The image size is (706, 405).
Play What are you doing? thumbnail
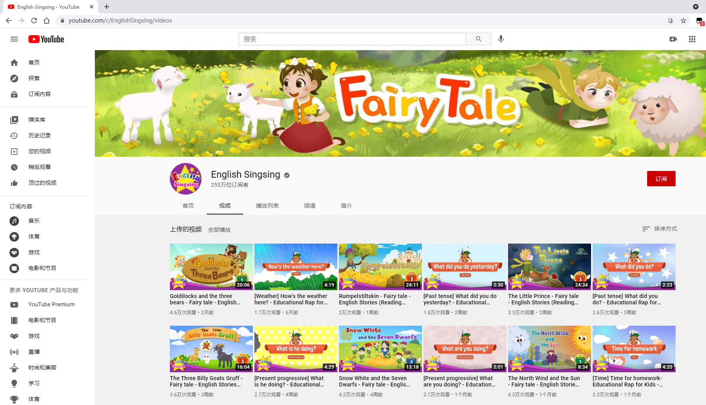[x=465, y=349]
